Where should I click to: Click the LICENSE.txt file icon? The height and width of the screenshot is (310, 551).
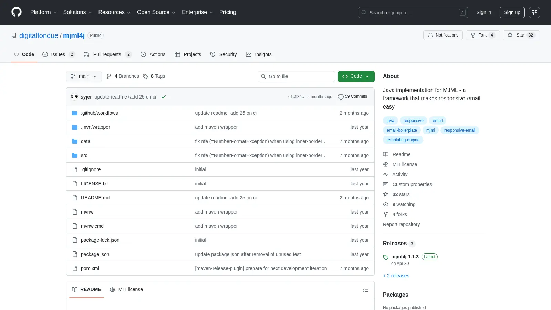coord(75,184)
